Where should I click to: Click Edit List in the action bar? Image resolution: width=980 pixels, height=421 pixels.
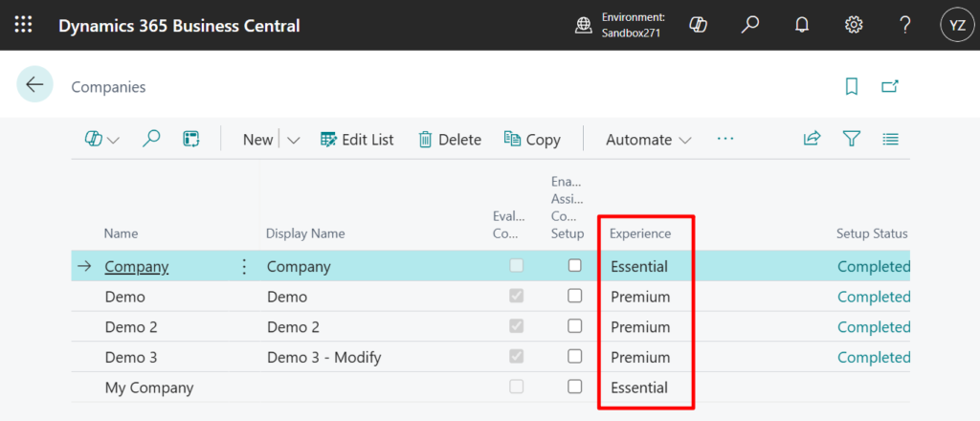(356, 140)
